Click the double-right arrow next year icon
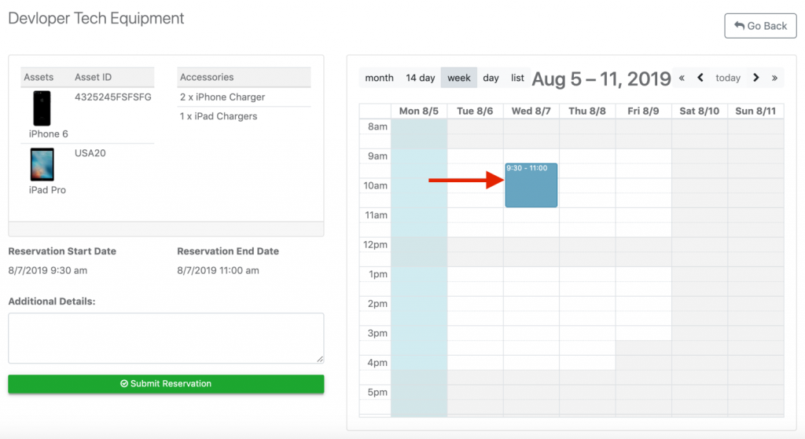 tap(774, 78)
